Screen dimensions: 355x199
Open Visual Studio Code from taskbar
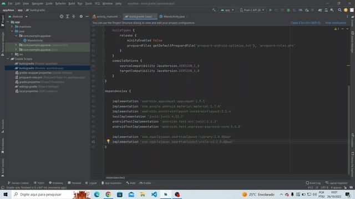[x=154, y=194]
